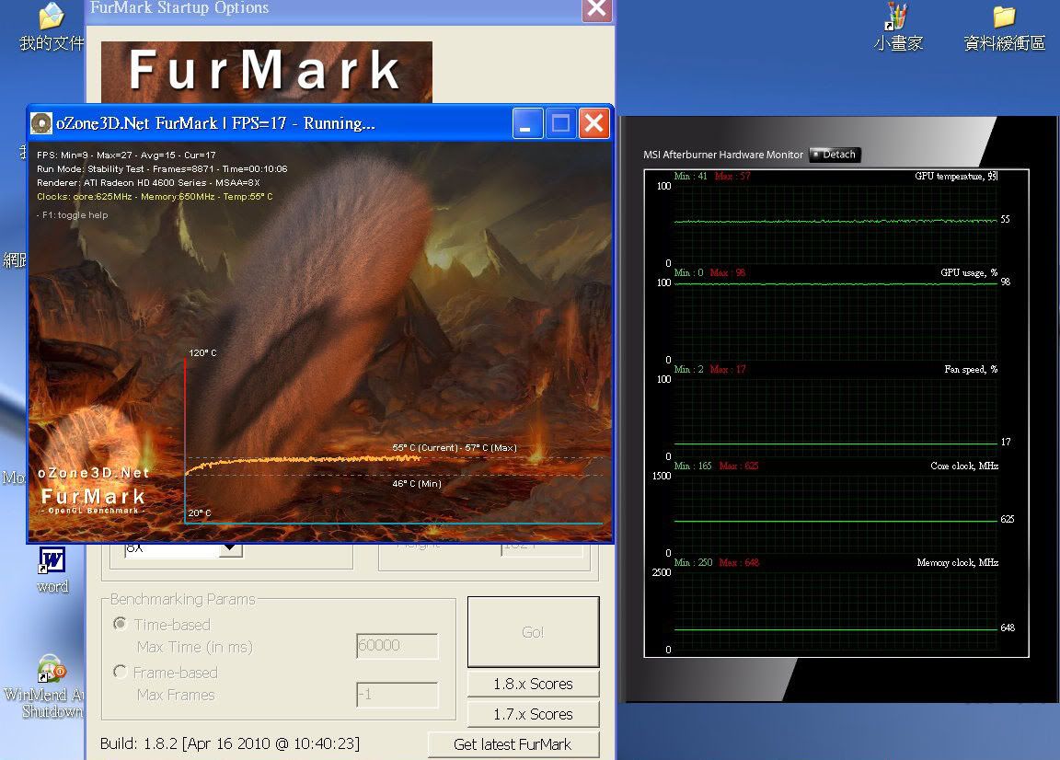Click the "120° C" axis label
This screenshot has height=760, width=1060.
click(x=202, y=353)
